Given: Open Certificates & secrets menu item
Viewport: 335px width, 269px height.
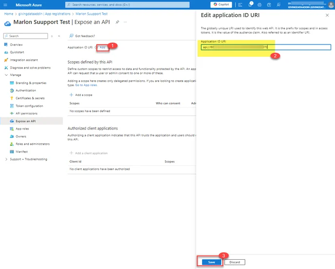Looking at the screenshot, I should coord(30,98).
